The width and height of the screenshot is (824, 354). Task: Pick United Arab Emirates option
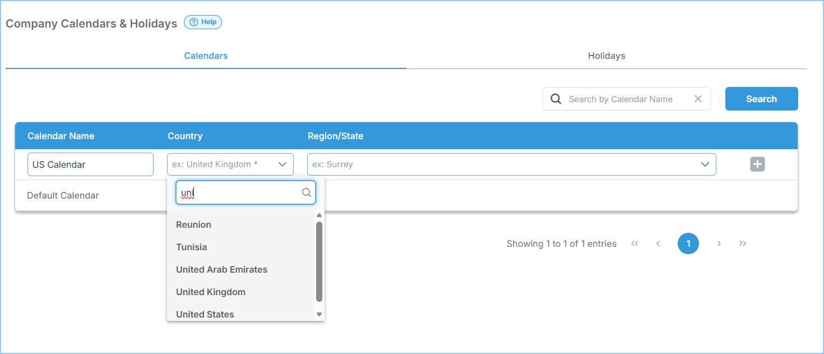pos(221,269)
